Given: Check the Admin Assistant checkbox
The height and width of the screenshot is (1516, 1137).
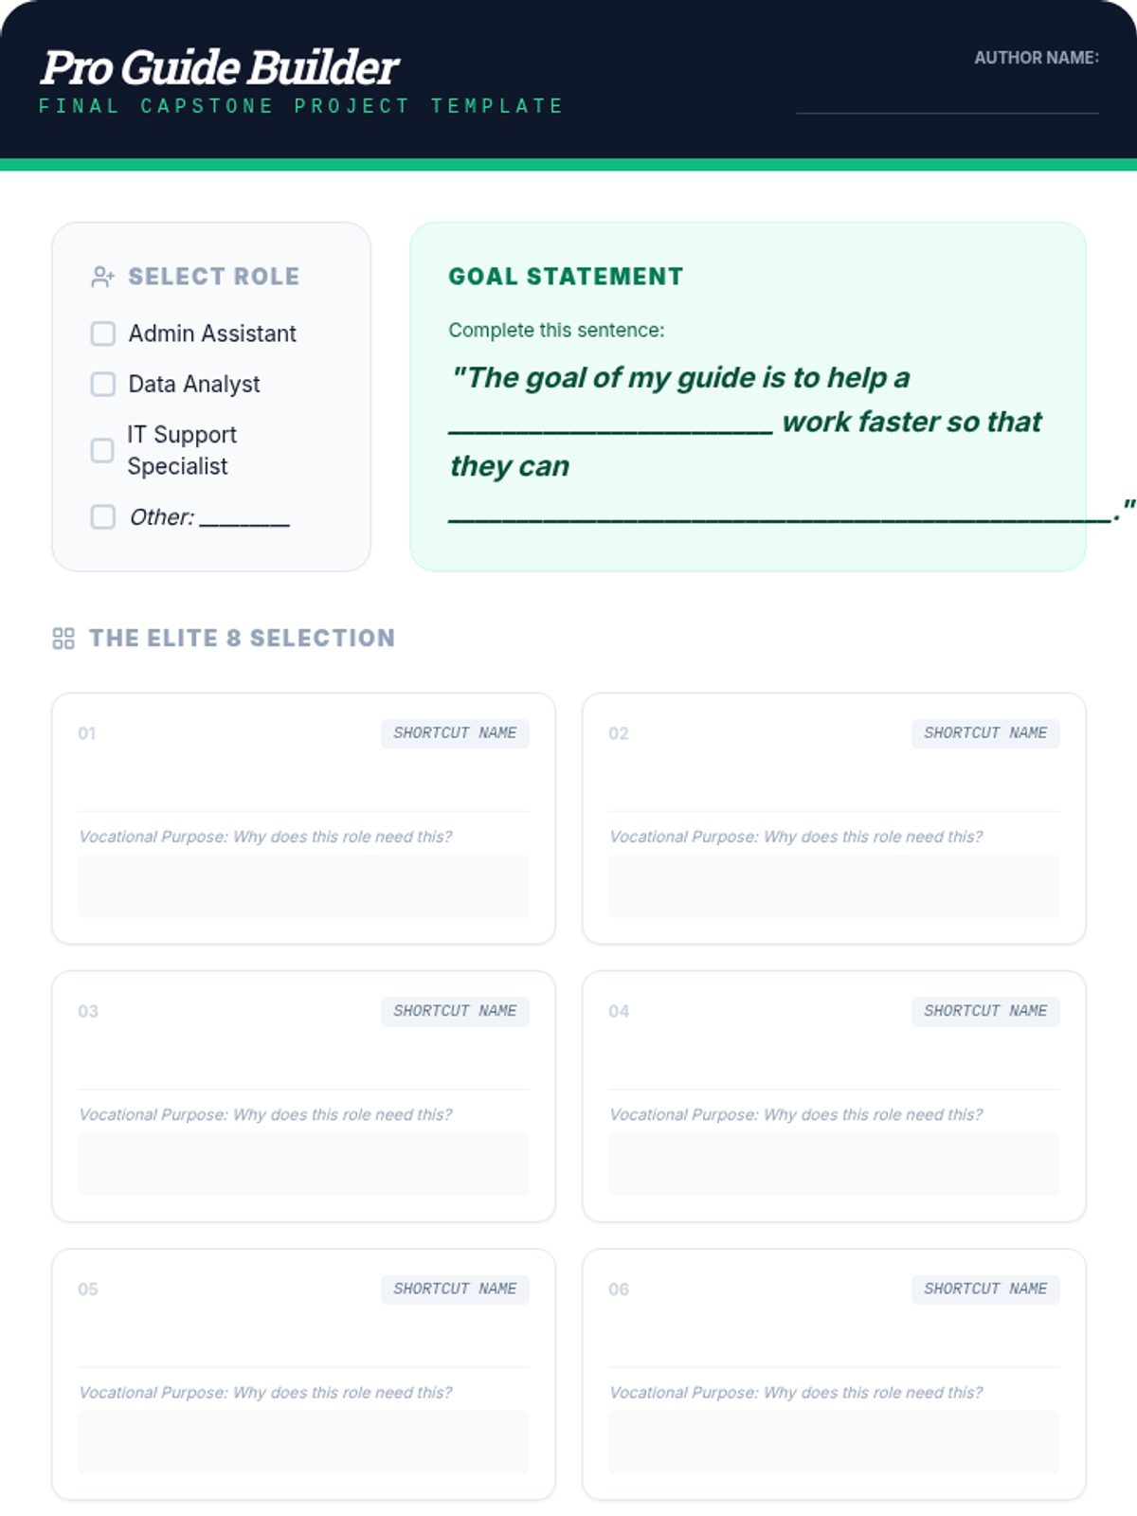Looking at the screenshot, I should click(x=102, y=334).
